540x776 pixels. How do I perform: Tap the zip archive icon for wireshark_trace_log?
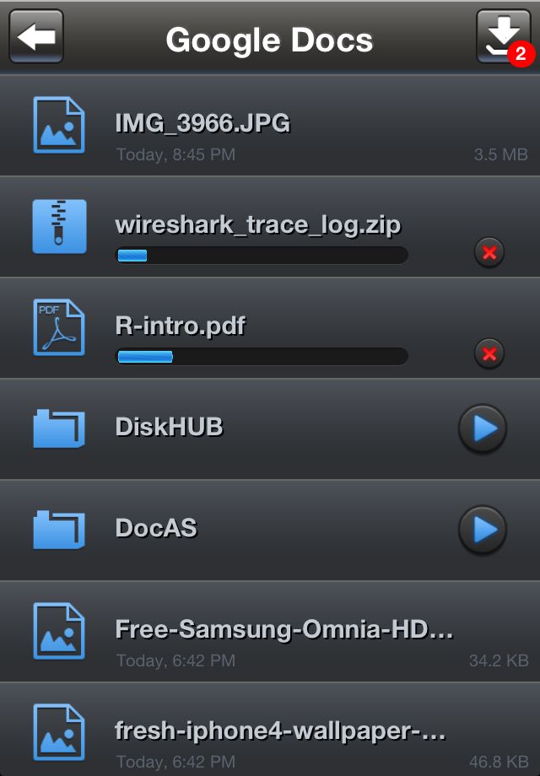[59, 226]
